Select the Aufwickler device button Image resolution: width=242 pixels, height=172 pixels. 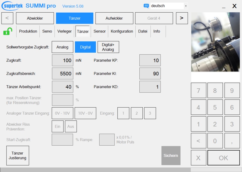coord(114,18)
